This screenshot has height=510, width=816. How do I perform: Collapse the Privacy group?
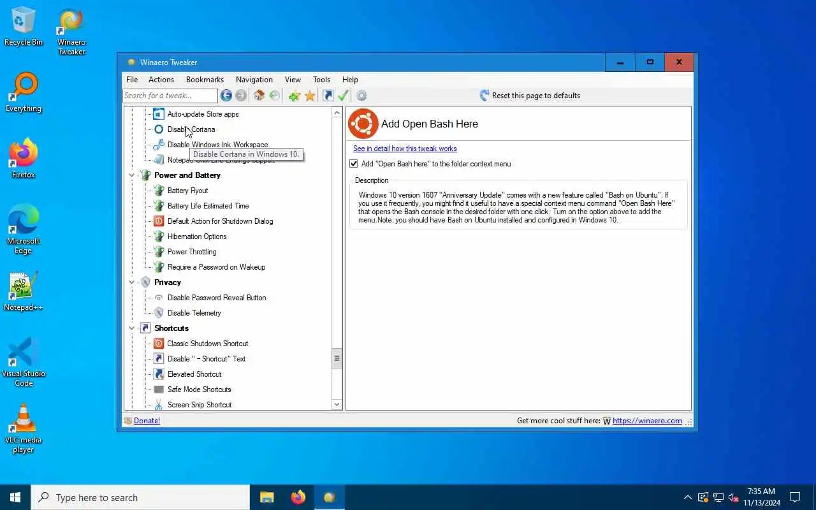132,282
